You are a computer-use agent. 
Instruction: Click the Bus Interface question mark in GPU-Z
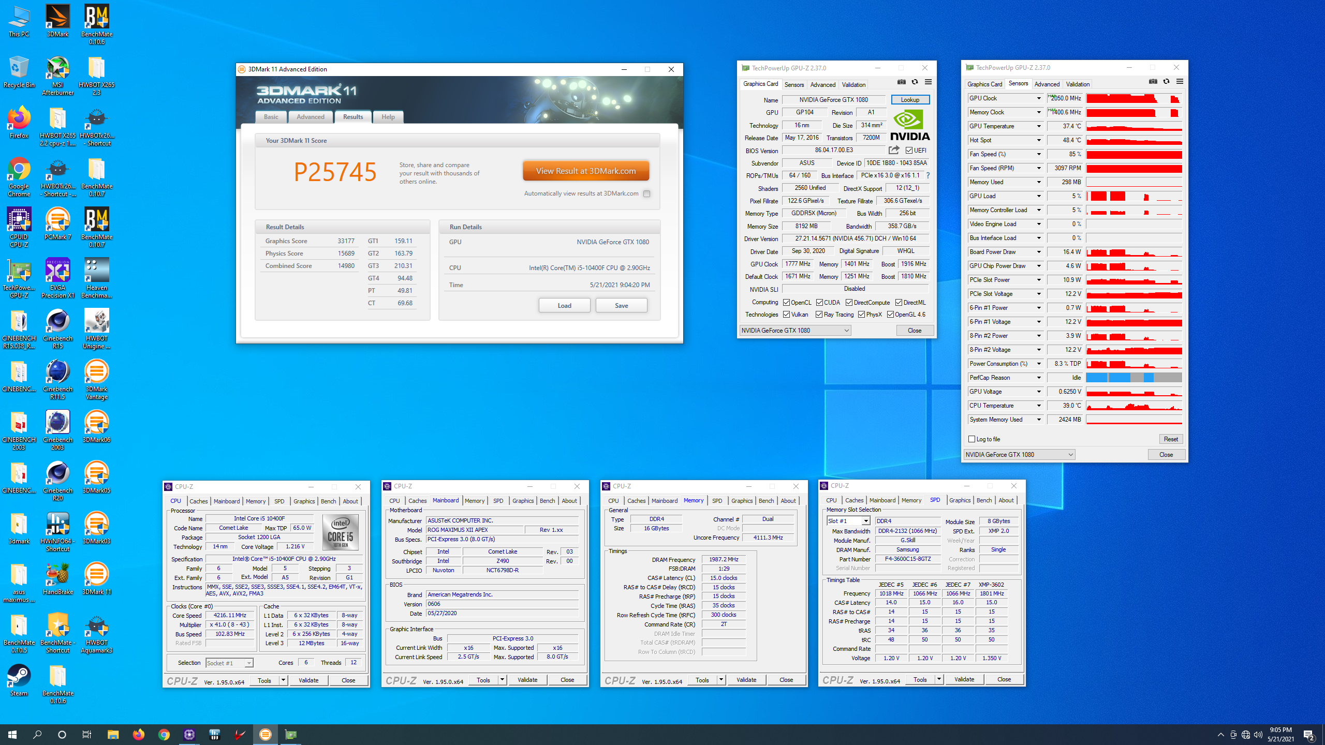tap(928, 175)
